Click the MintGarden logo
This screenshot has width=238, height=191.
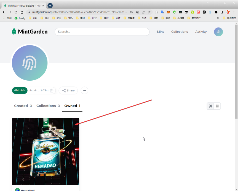click(x=30, y=31)
